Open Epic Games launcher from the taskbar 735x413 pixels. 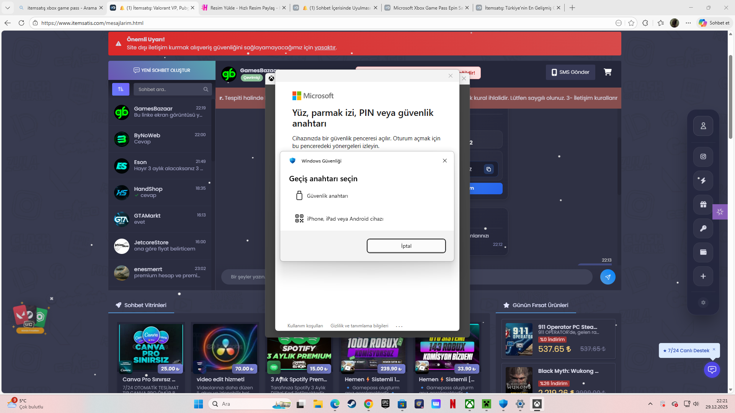coord(385,404)
